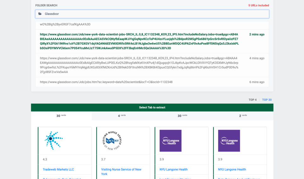This screenshot has width=304, height=179.
Task: Switch to the TOP 30 view
Action: (267, 100)
